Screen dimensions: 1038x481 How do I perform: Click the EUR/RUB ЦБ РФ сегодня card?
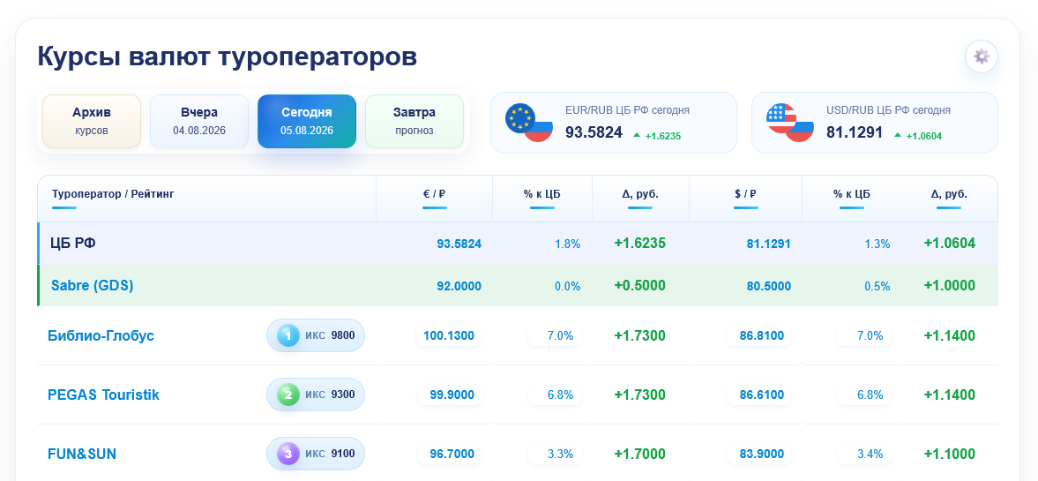pos(613,123)
